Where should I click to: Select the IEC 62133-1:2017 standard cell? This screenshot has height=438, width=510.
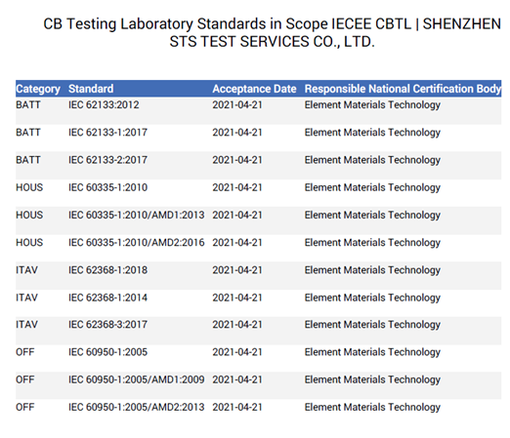(x=107, y=133)
